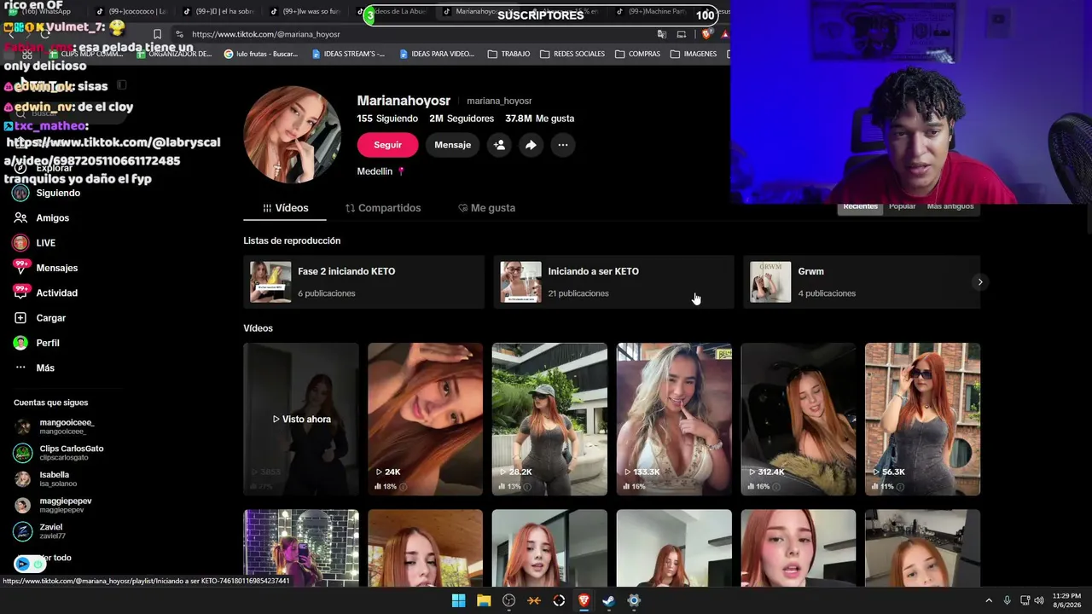
Task: Open the three-dots profile options
Action: [x=562, y=145]
